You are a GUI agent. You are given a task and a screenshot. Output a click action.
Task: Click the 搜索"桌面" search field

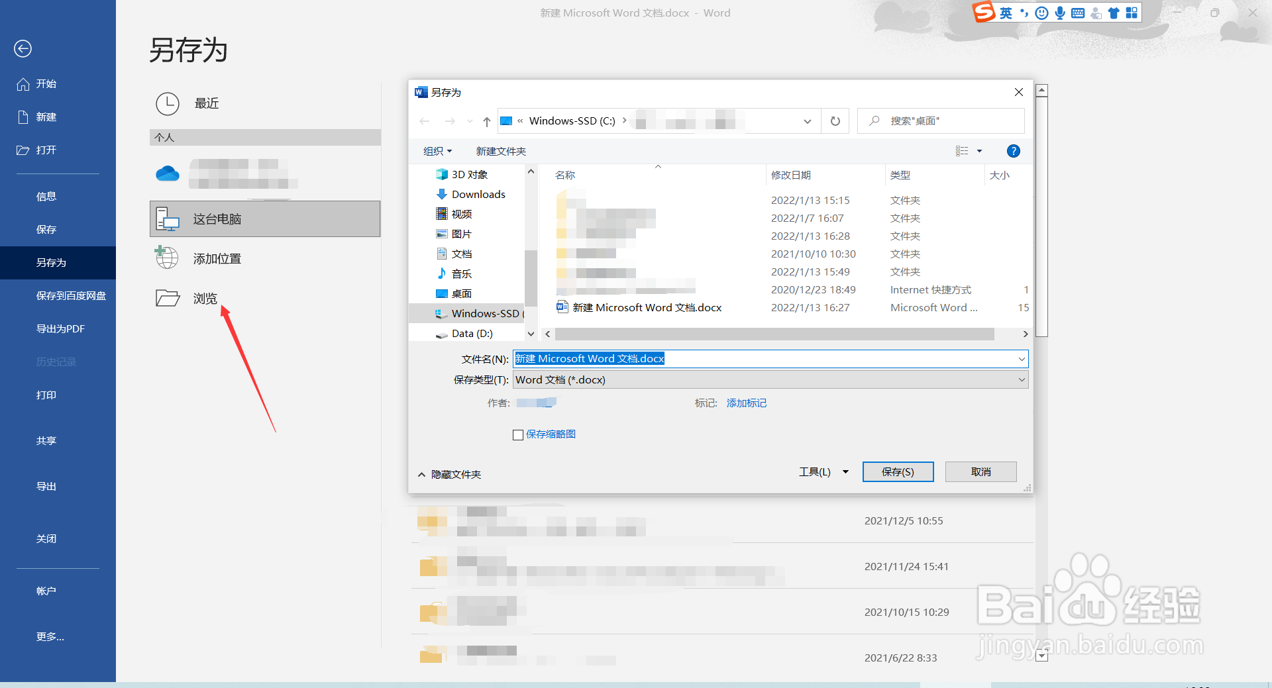941,121
